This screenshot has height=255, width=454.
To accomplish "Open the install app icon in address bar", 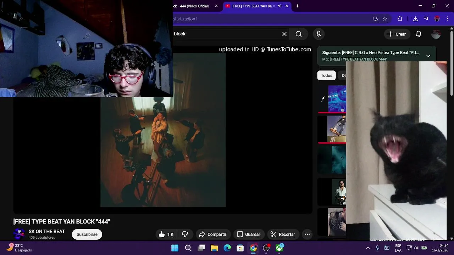I will point(375,19).
